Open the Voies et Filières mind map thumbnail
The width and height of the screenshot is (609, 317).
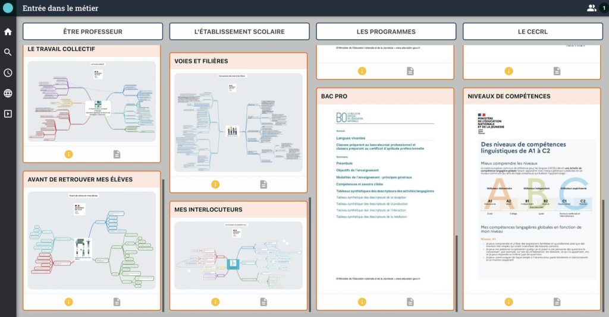click(238, 123)
